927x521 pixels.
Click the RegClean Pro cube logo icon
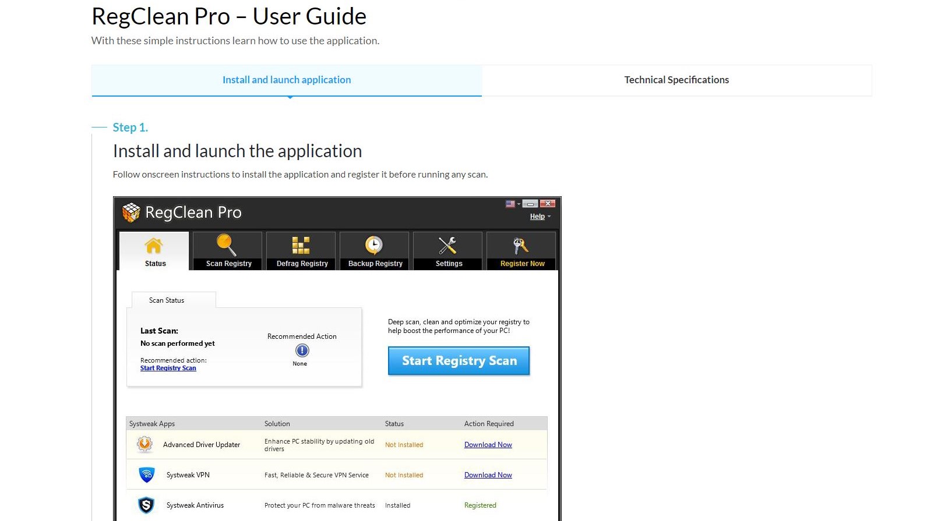coord(131,212)
